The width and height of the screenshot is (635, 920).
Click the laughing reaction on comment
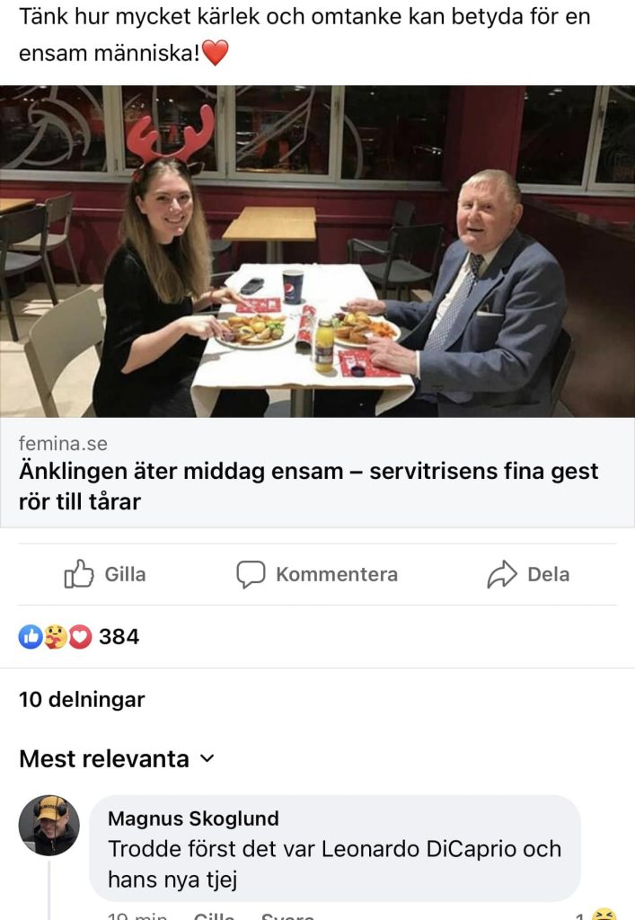[x=604, y=914]
